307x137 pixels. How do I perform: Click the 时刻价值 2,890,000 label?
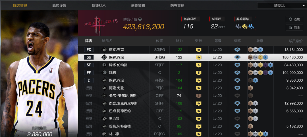click(x=40, y=132)
